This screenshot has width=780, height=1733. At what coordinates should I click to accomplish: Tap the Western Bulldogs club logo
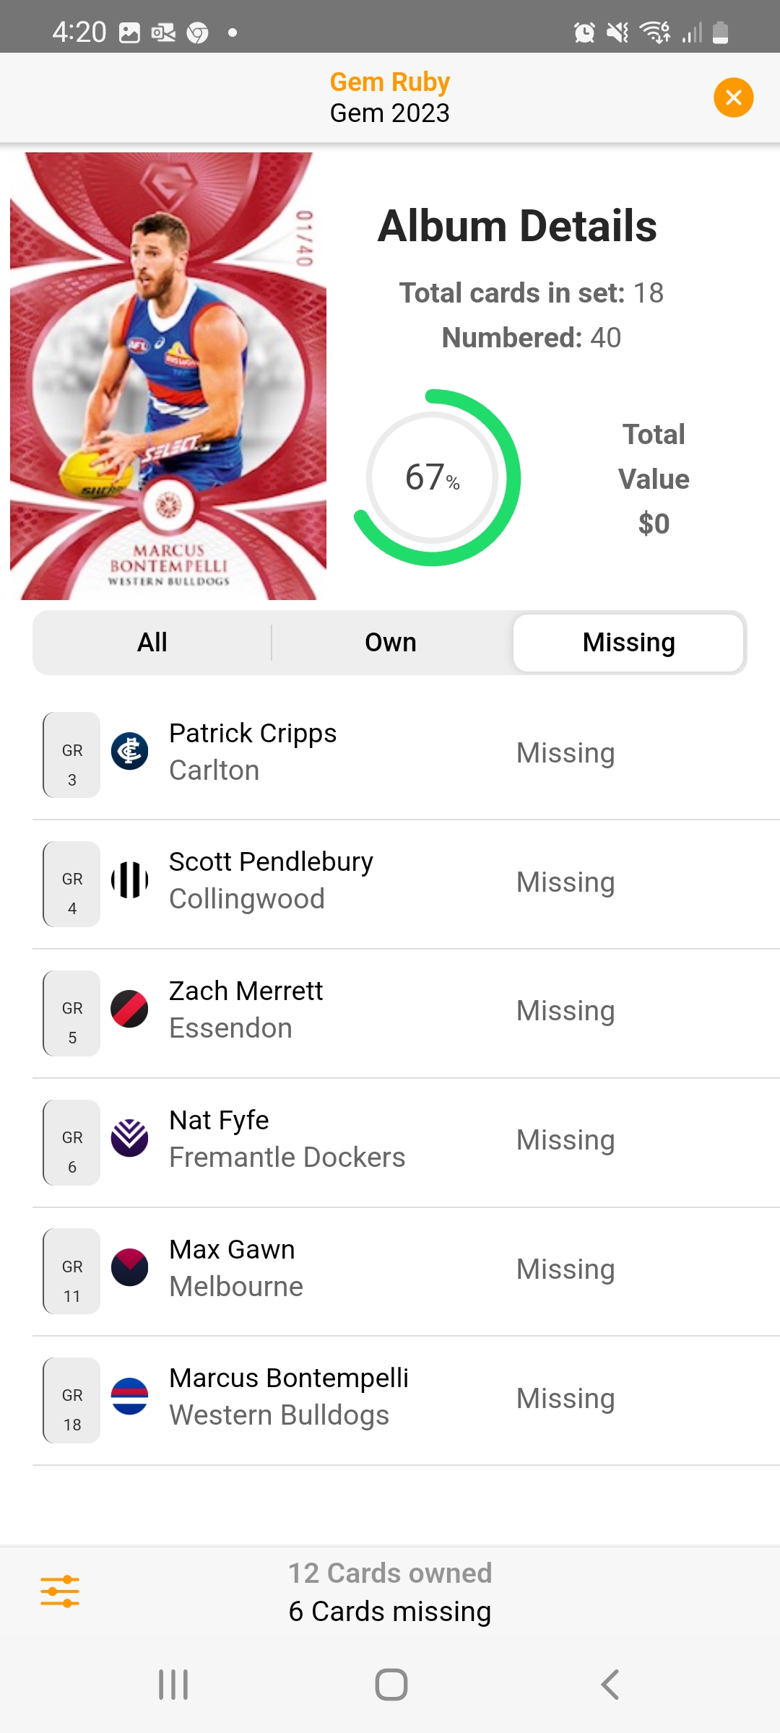129,1397
